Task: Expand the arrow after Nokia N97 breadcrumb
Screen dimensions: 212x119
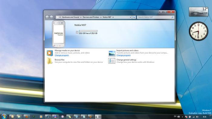Action: coord(113,17)
